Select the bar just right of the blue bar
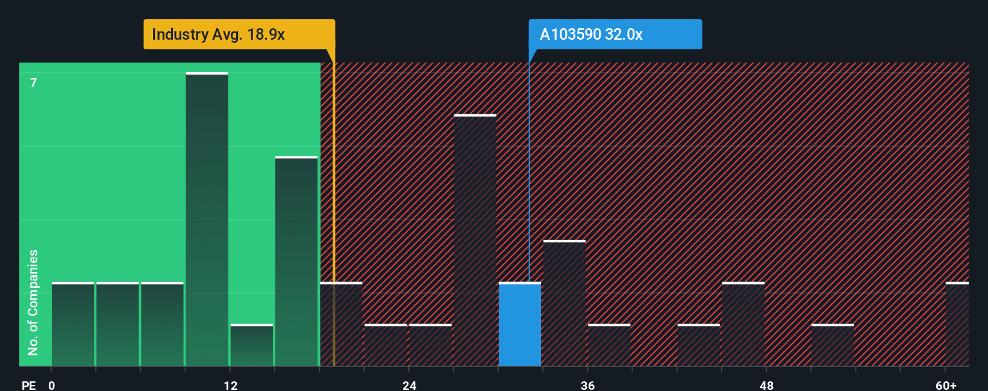Screen dimensions: 988x391 click(564, 303)
